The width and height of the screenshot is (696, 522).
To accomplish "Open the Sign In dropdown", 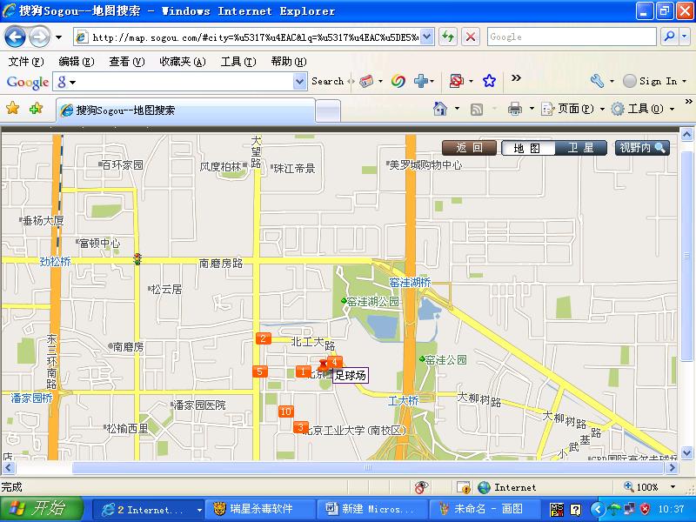I will coord(684,81).
